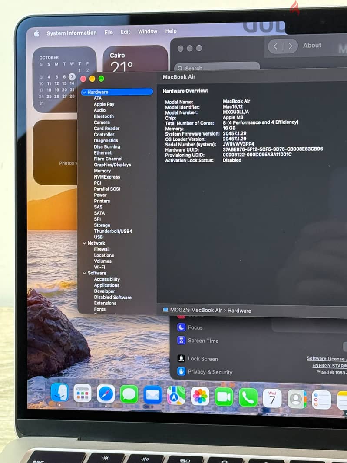Open Photos app in Dock
This screenshot has width=347, height=463.
click(200, 396)
